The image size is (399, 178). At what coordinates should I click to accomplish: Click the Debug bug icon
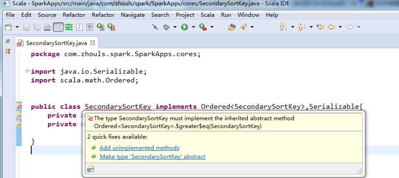pos(167,27)
